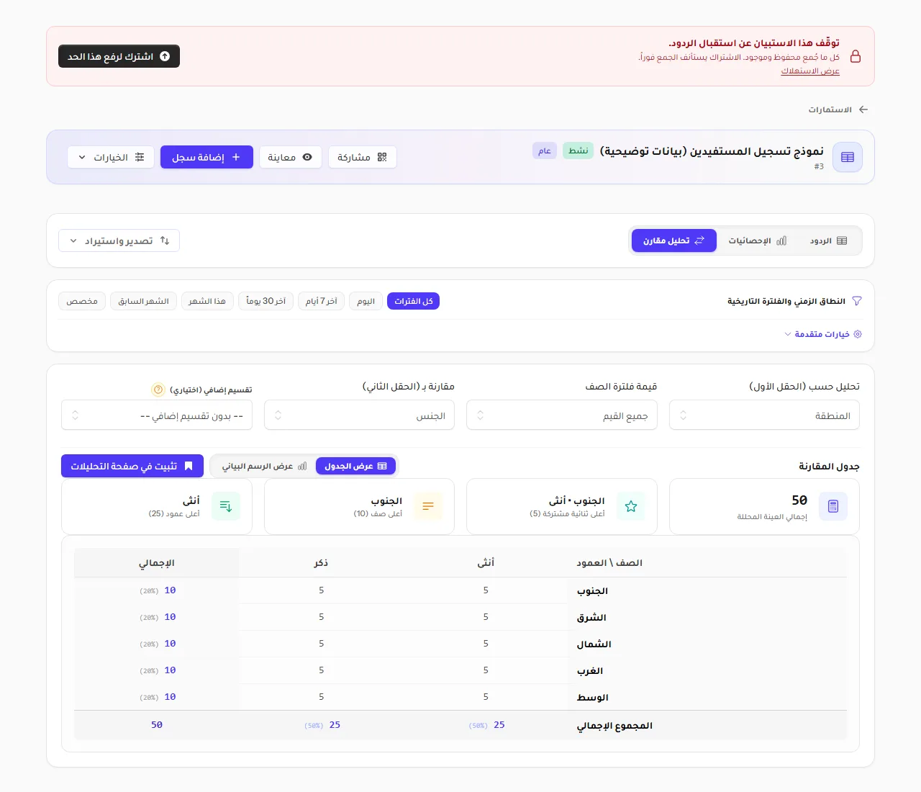Click the مشاركة share button

point(362,157)
